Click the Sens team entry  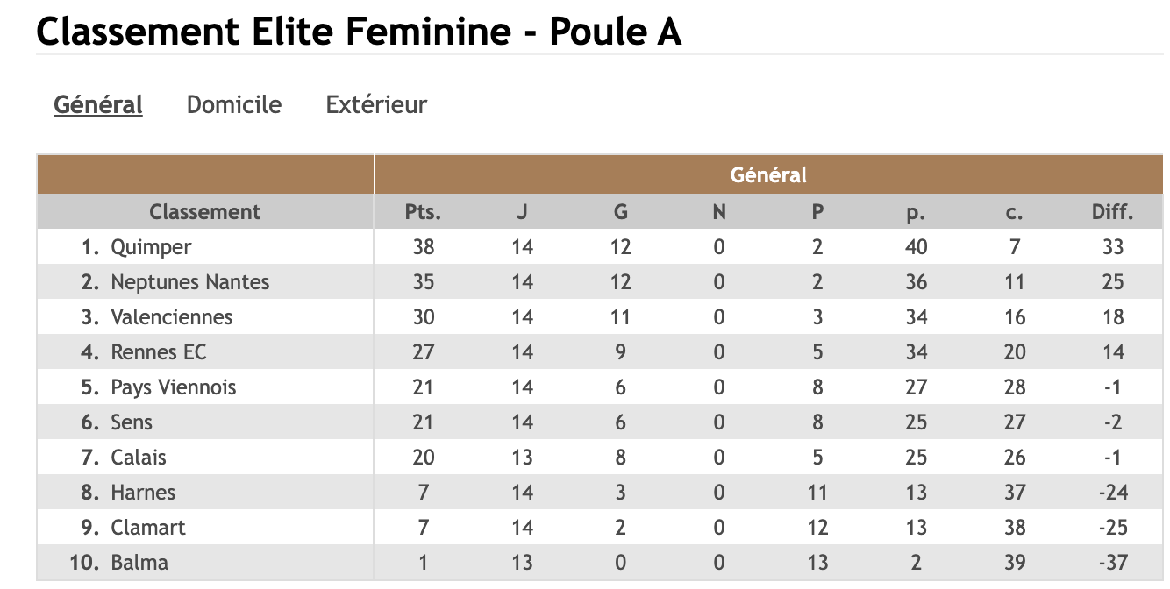pos(132,422)
